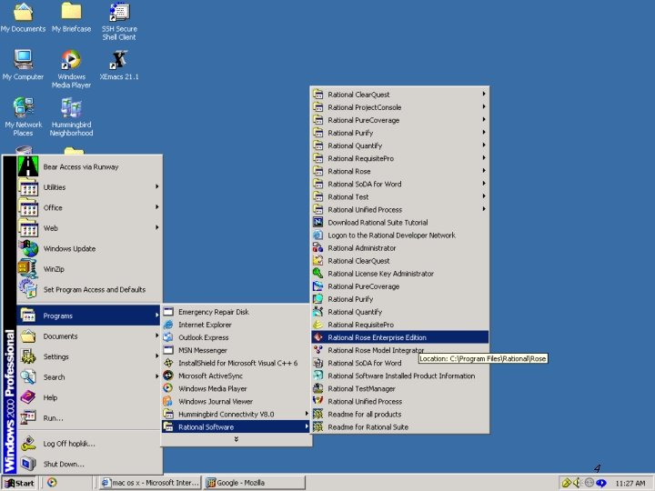Click the Download Rational Suite Tutorial icon
The image size is (655, 491).
click(x=317, y=223)
